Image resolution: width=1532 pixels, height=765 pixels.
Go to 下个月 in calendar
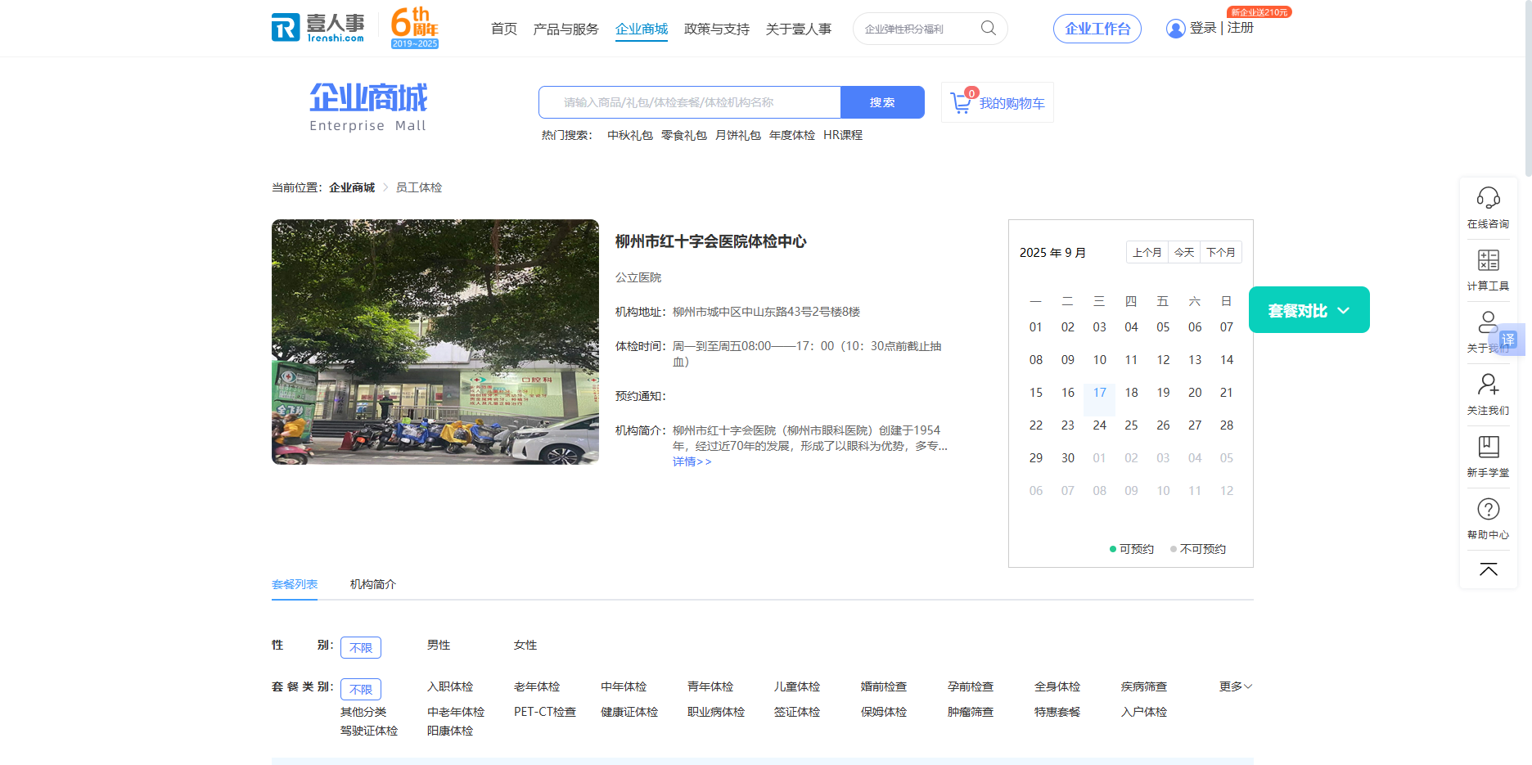click(1221, 252)
